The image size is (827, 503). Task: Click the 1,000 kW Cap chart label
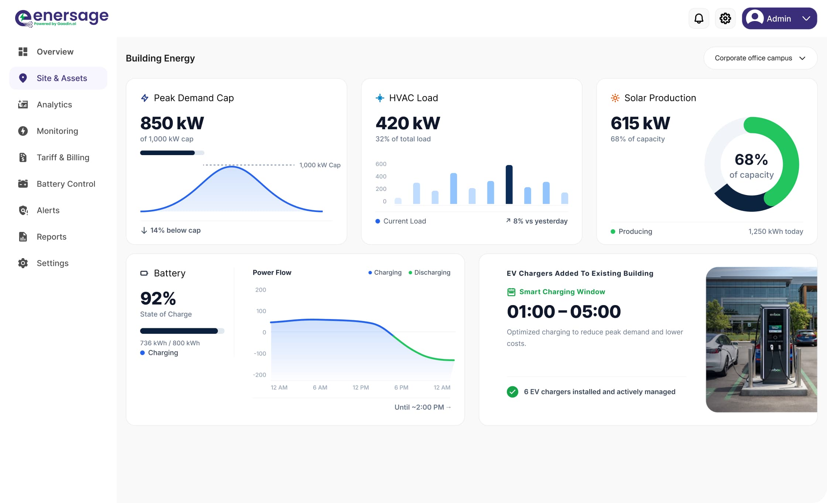320,165
